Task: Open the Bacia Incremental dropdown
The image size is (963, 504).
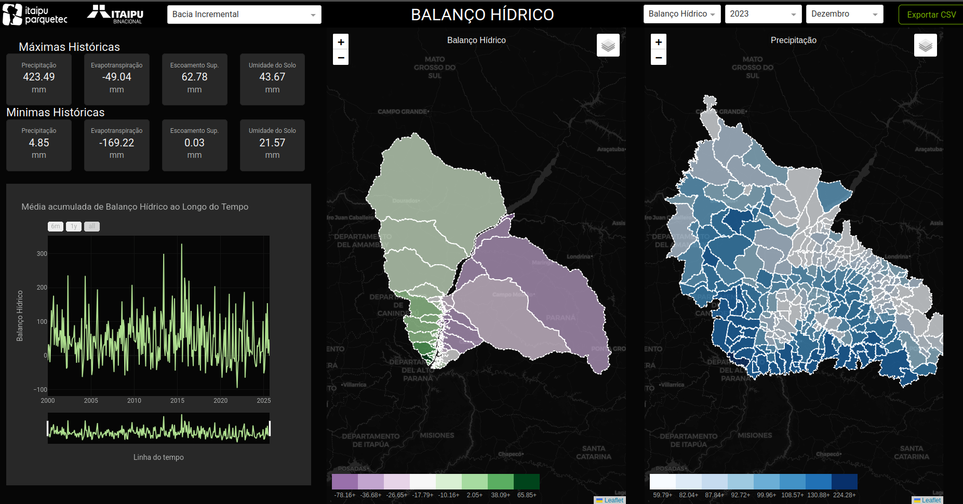Action: (x=244, y=15)
